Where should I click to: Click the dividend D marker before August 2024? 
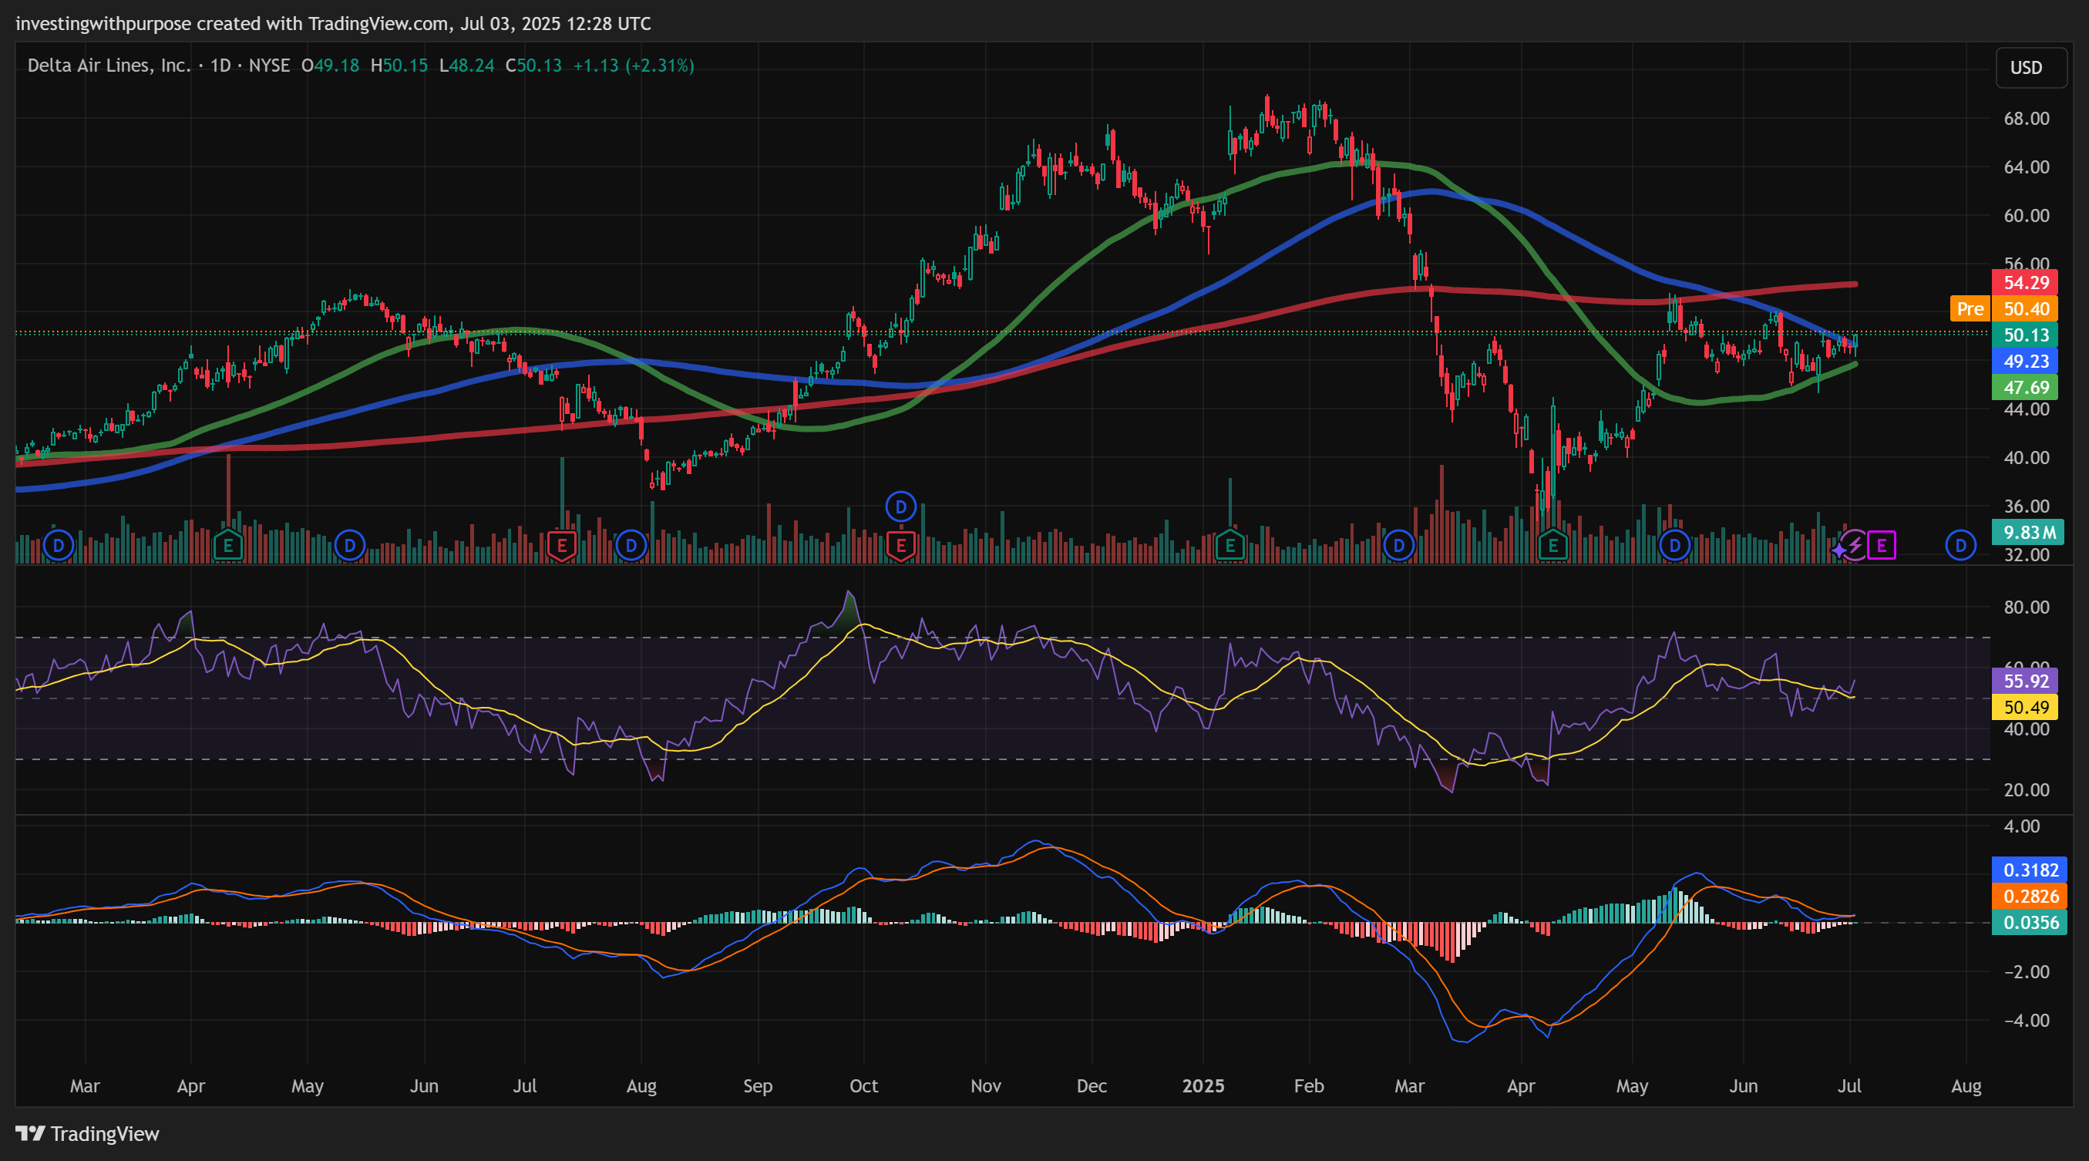(631, 546)
